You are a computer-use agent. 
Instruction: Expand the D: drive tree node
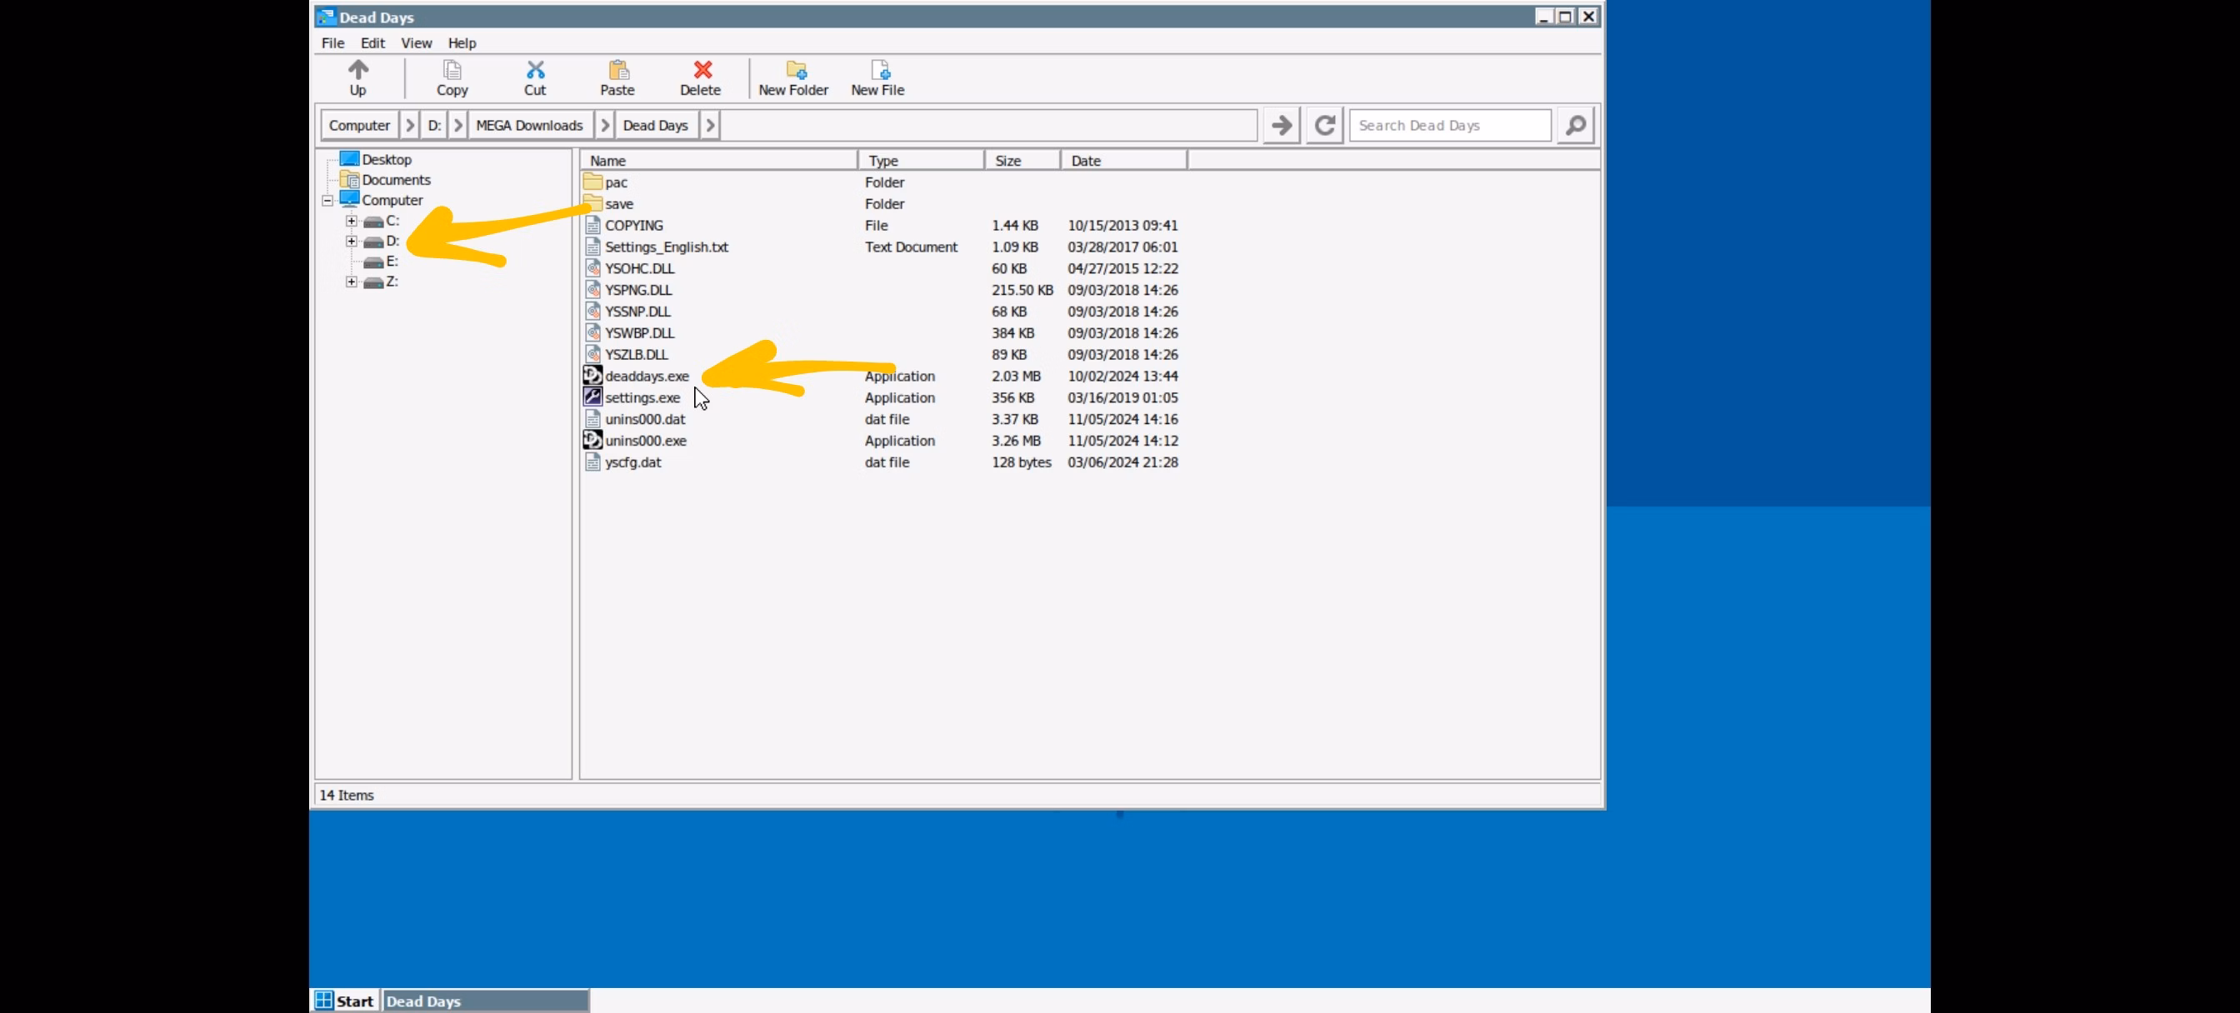tap(352, 242)
